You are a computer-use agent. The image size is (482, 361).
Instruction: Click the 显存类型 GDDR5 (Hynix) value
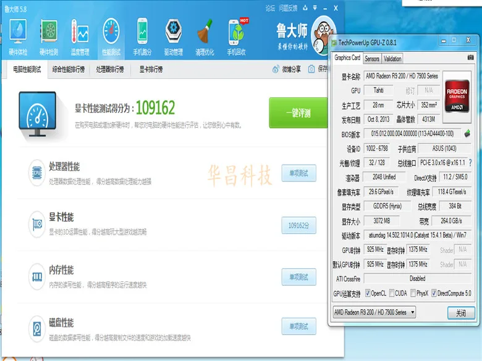pyautogui.click(x=387, y=206)
